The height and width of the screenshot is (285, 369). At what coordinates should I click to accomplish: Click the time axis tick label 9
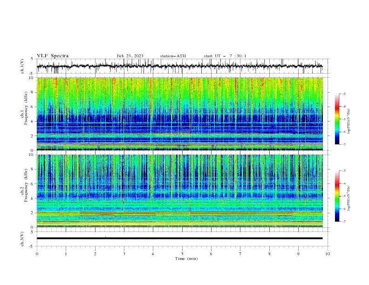298,254
